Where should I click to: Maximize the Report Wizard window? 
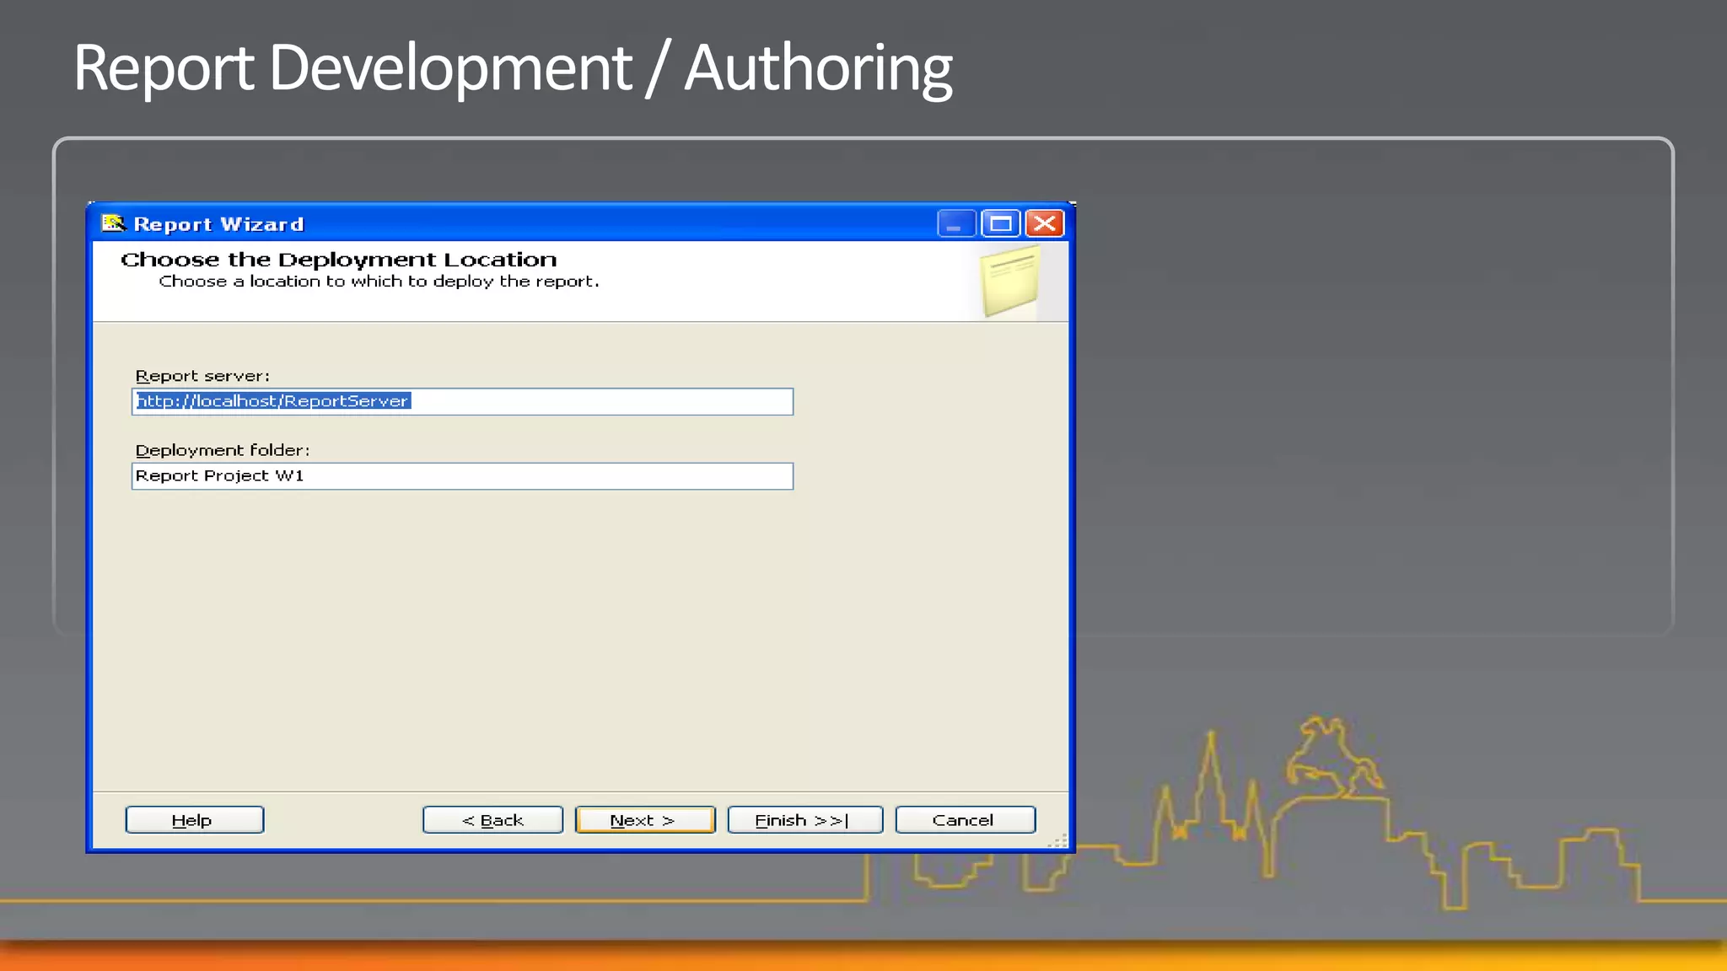click(x=1001, y=224)
